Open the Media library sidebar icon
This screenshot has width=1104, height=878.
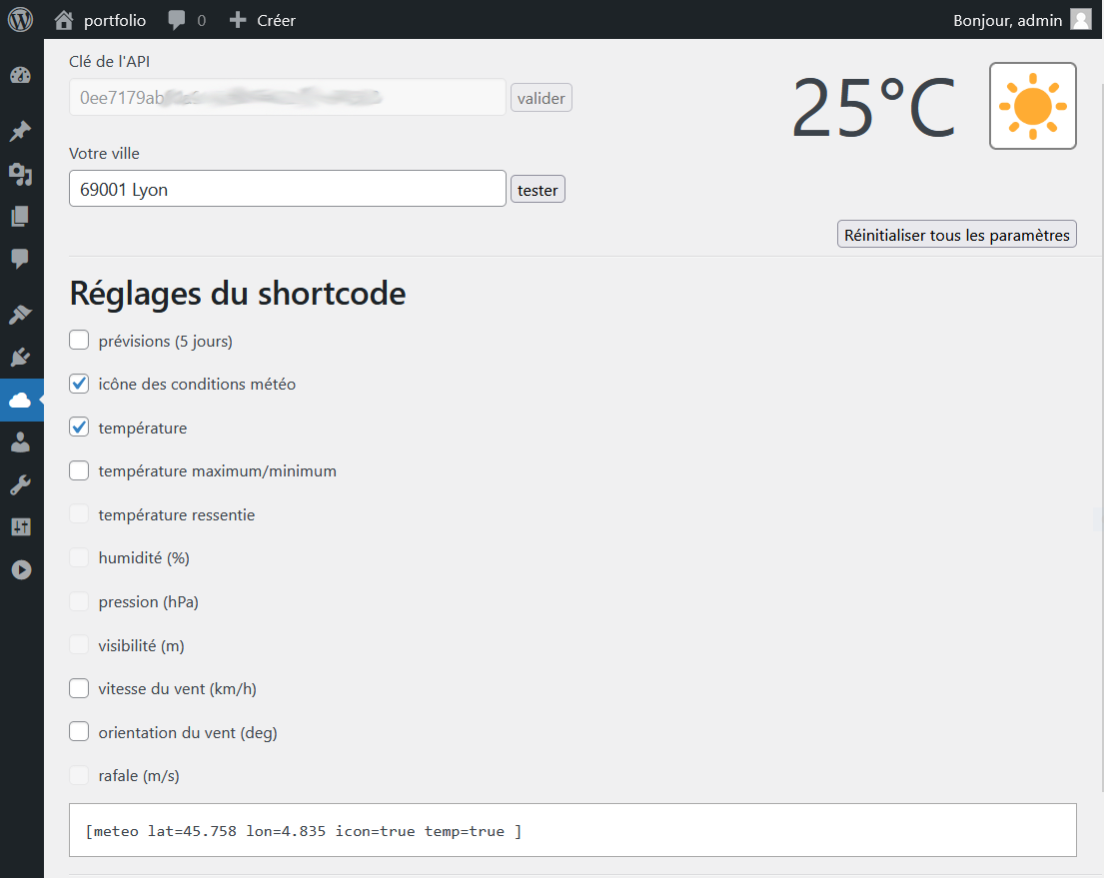21,175
